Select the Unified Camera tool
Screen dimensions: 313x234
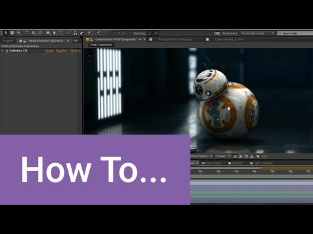coord(33,33)
